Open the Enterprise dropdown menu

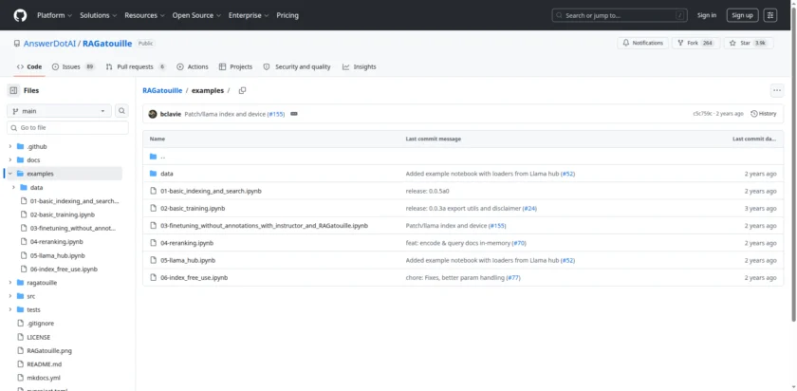(249, 15)
